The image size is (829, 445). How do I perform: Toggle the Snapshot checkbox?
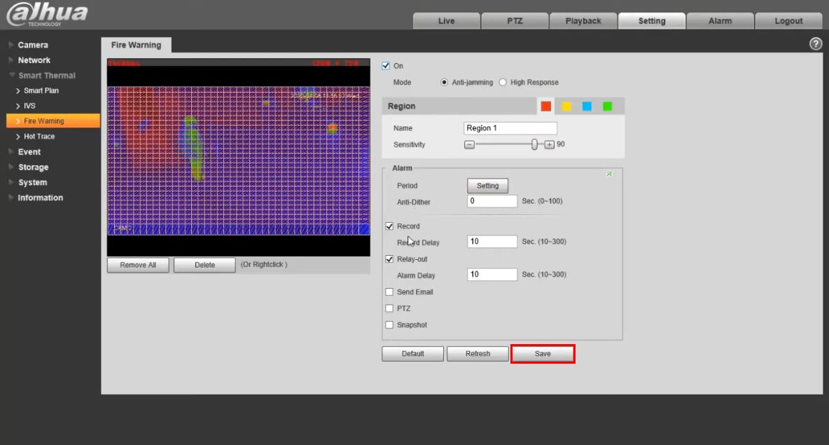click(389, 325)
